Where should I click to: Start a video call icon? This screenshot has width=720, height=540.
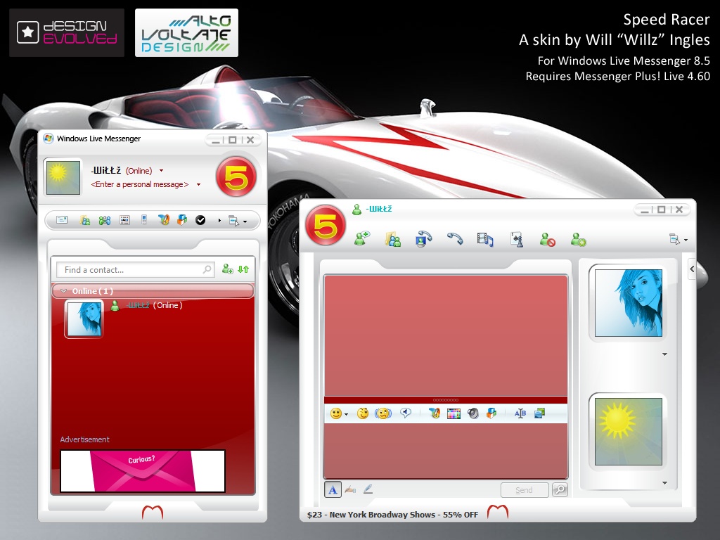pos(423,239)
